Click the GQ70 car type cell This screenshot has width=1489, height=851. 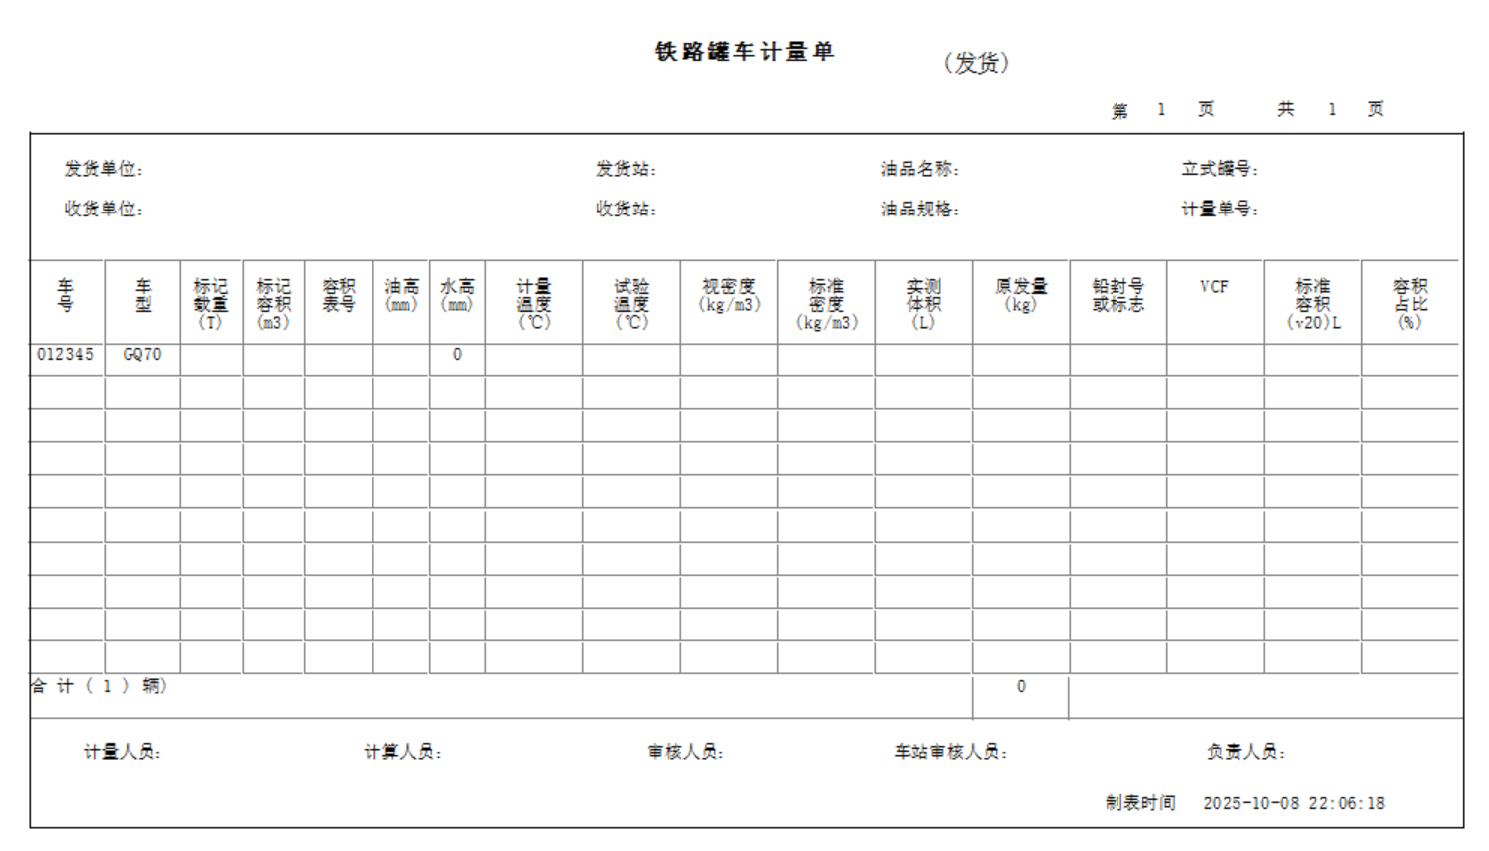point(142,355)
